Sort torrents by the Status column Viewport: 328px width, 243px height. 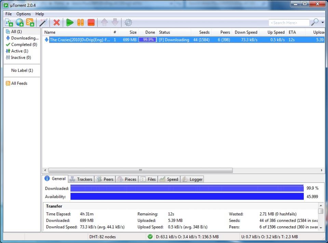tap(174, 32)
